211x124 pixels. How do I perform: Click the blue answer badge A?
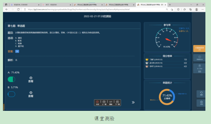coord(17,51)
